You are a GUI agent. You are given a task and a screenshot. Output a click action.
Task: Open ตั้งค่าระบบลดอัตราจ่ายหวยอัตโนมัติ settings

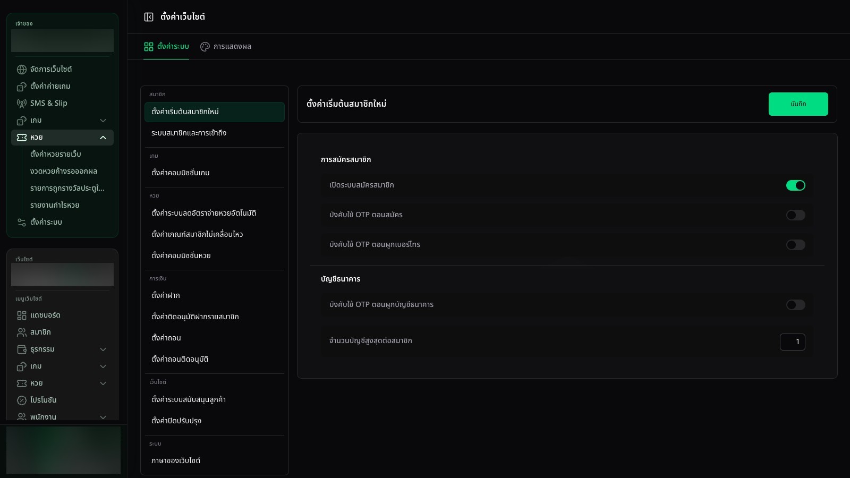(x=215, y=214)
